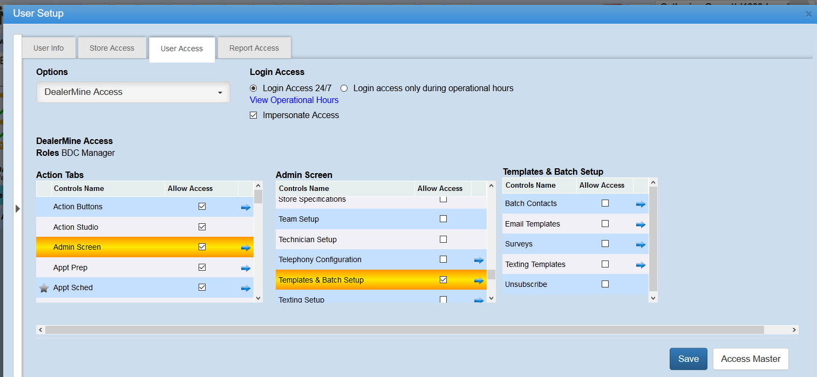Click the blue arrow next to Appt Prep

pyautogui.click(x=246, y=268)
